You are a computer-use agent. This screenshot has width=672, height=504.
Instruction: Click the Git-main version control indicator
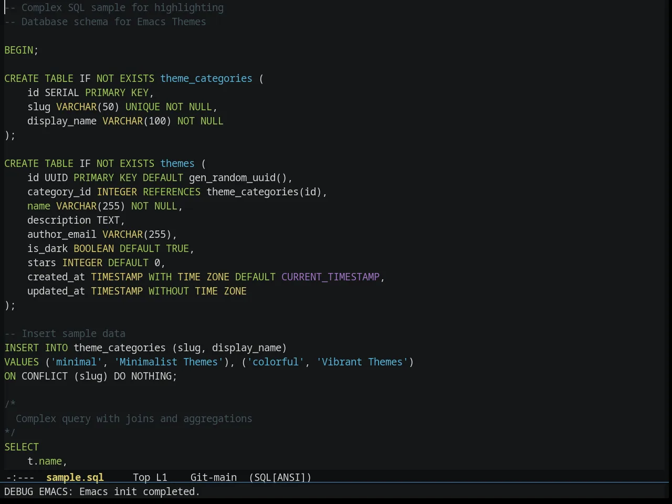tap(213, 477)
